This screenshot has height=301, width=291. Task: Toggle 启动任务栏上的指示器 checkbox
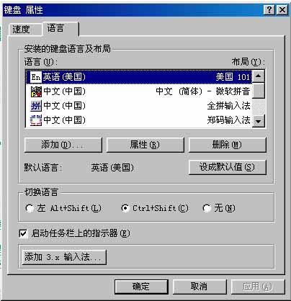coord(23,233)
